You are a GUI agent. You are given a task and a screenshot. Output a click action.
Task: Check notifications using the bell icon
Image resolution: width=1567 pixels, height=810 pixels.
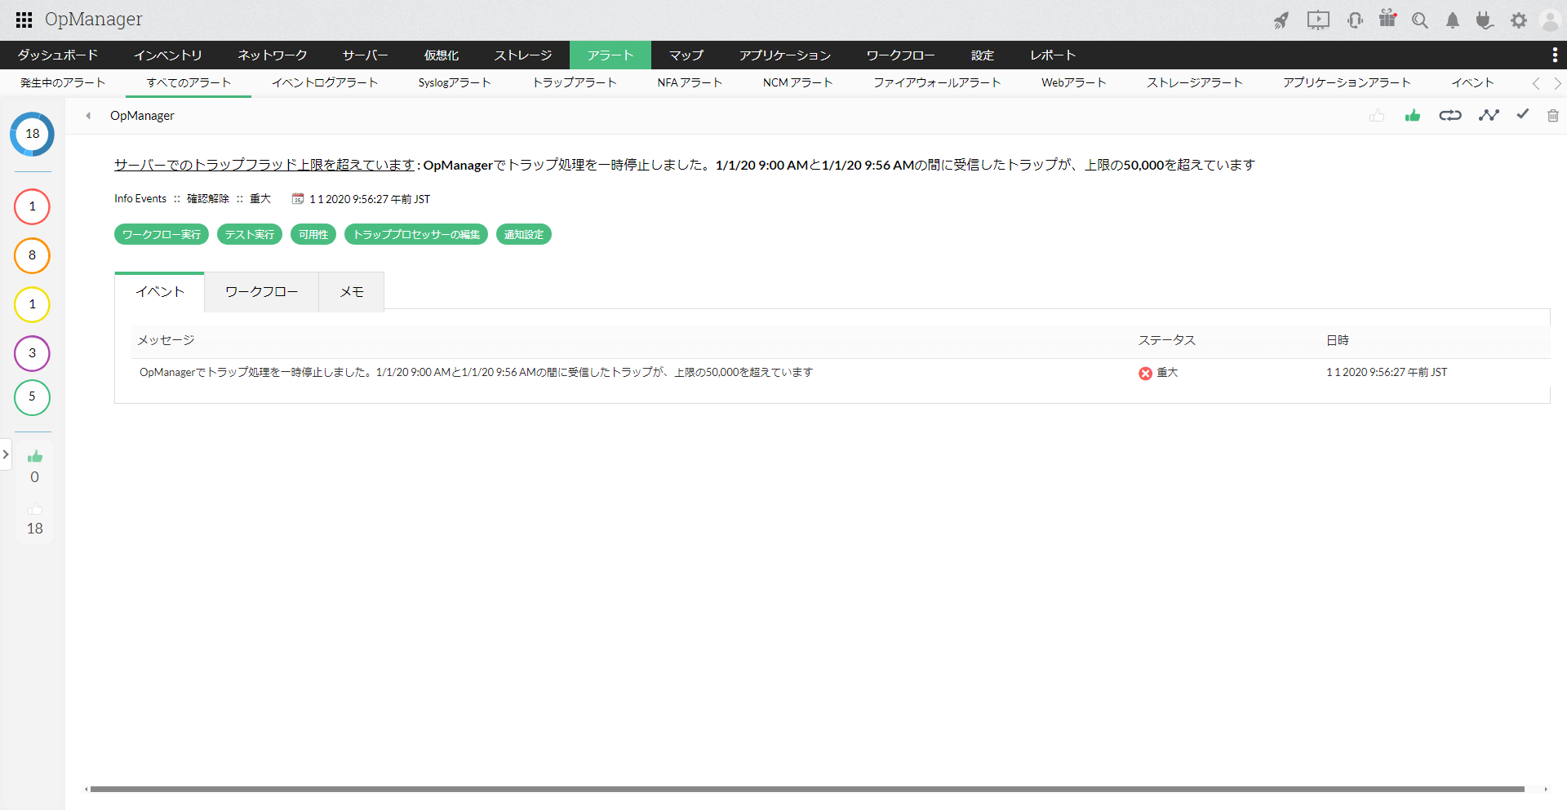point(1452,20)
